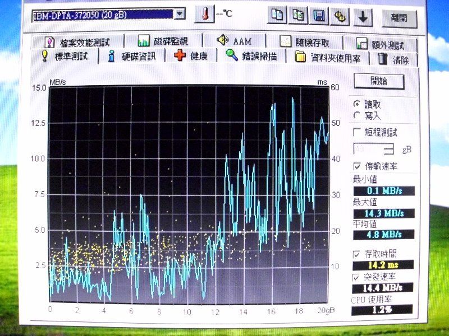Switch to the 隨機存取 tab

[304, 43]
